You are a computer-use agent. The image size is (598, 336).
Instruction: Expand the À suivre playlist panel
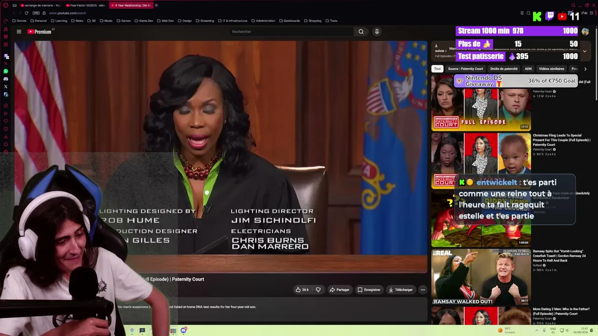(x=584, y=51)
